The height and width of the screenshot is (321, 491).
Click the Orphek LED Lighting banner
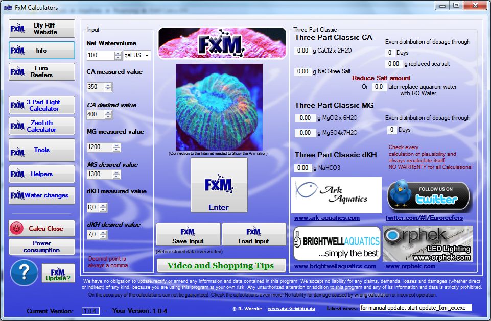point(428,244)
